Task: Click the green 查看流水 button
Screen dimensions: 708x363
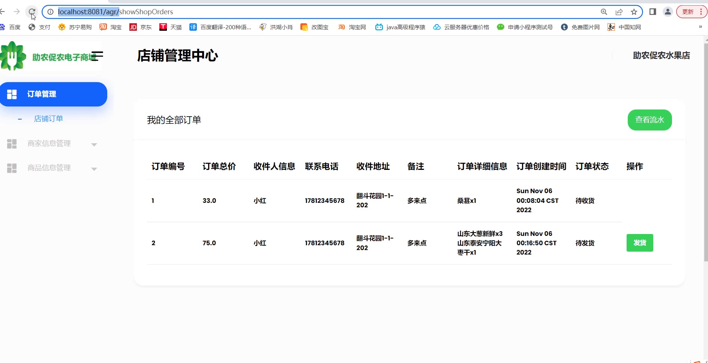Action: (649, 120)
